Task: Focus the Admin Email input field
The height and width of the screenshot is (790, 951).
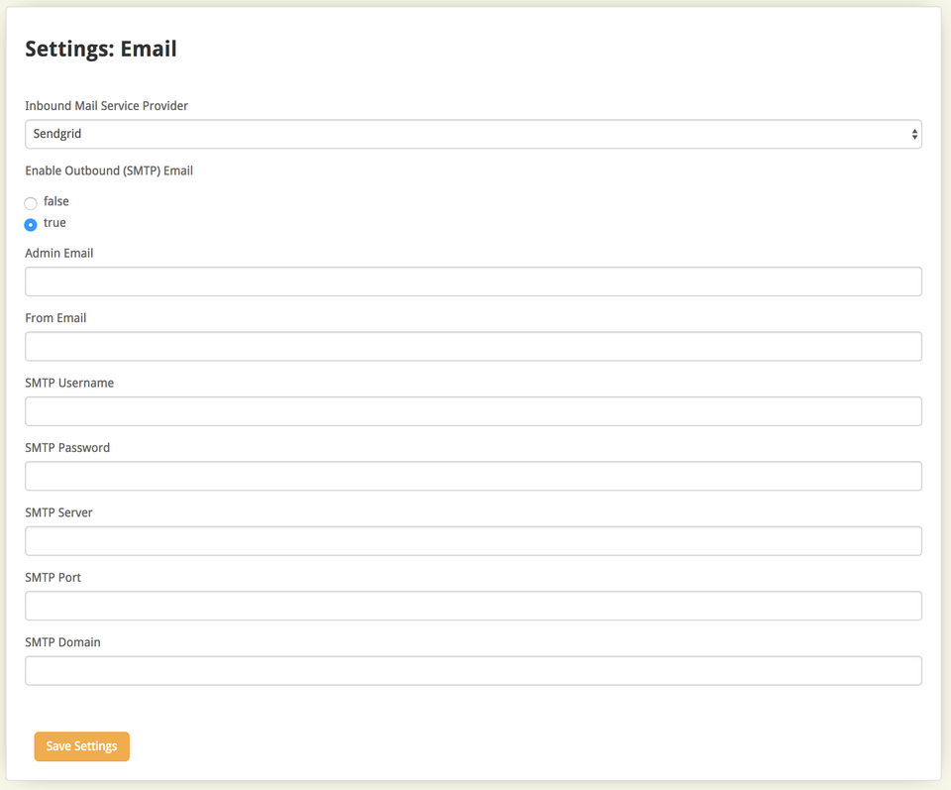Action: pyautogui.click(x=473, y=282)
